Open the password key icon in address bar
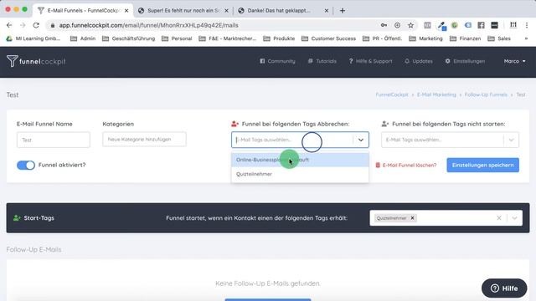This screenshot has width=536, height=301. pos(384,25)
